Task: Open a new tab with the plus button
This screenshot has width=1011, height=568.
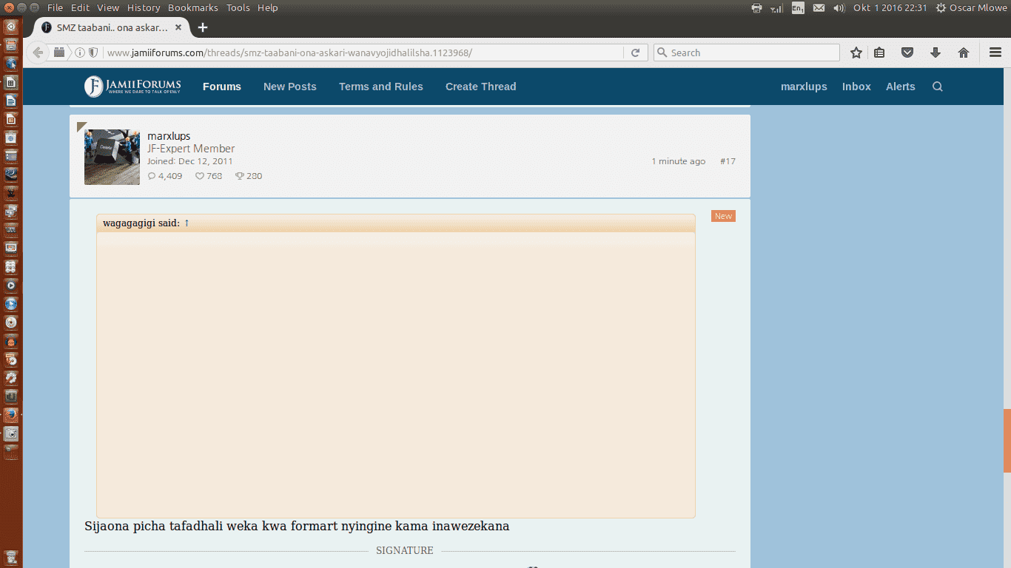Action: point(203,27)
